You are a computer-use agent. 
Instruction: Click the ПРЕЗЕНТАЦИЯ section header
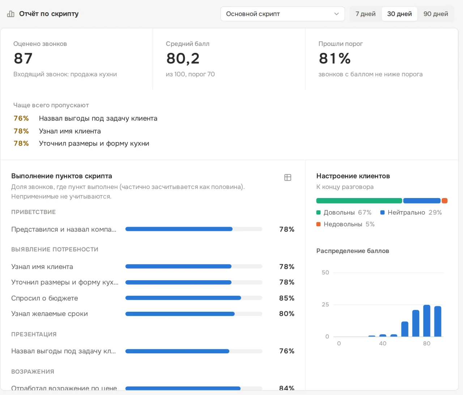[34, 335]
